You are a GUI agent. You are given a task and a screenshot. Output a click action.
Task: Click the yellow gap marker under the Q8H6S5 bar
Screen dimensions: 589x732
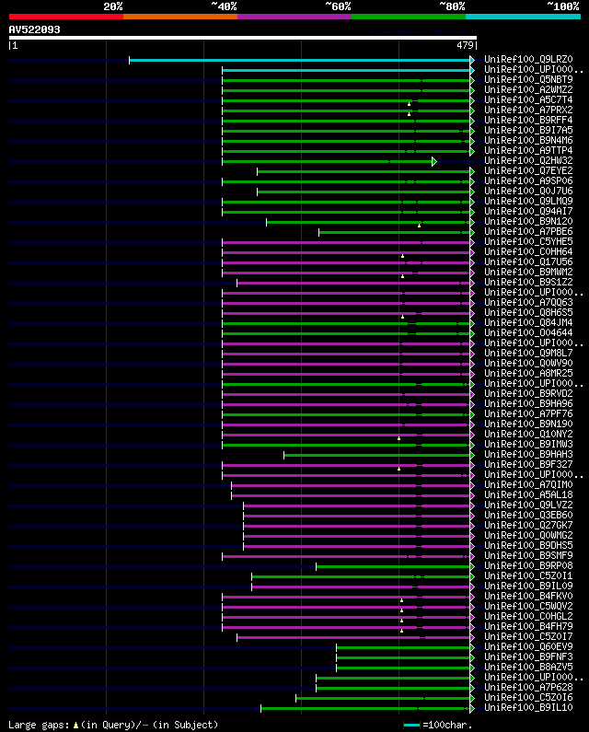[x=402, y=317]
